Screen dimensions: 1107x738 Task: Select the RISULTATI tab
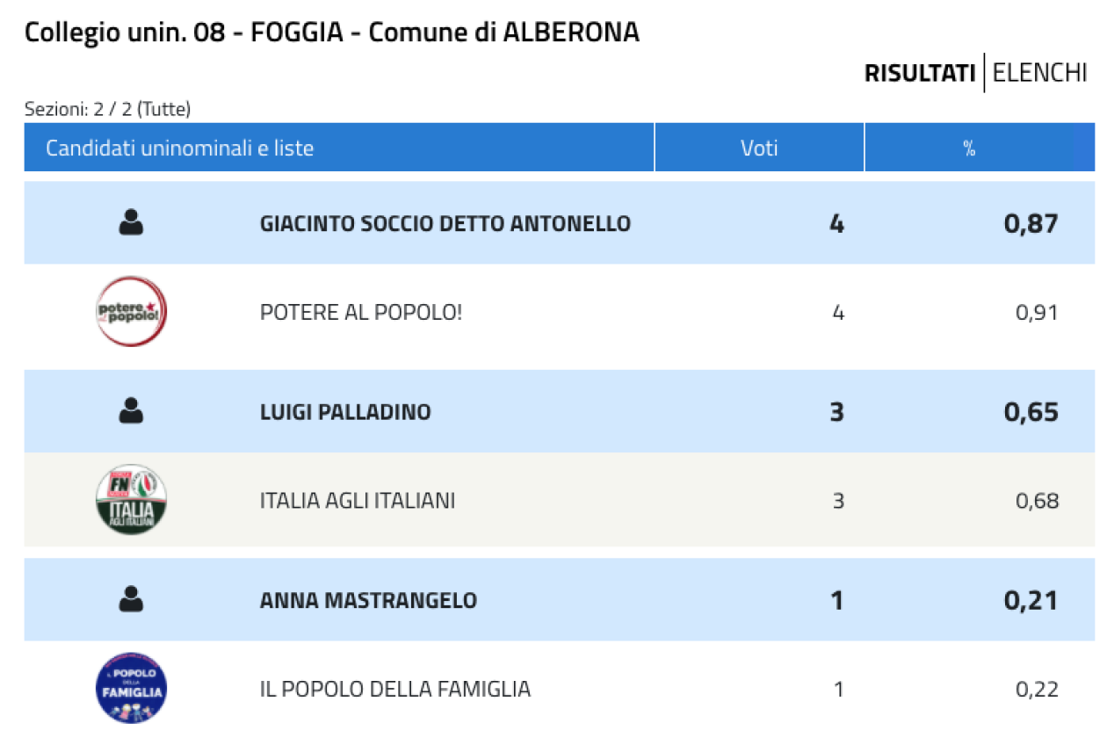pyautogui.click(x=920, y=73)
